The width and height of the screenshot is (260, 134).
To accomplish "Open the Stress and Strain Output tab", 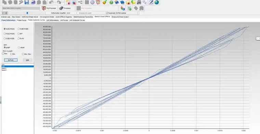I will 120,17.
